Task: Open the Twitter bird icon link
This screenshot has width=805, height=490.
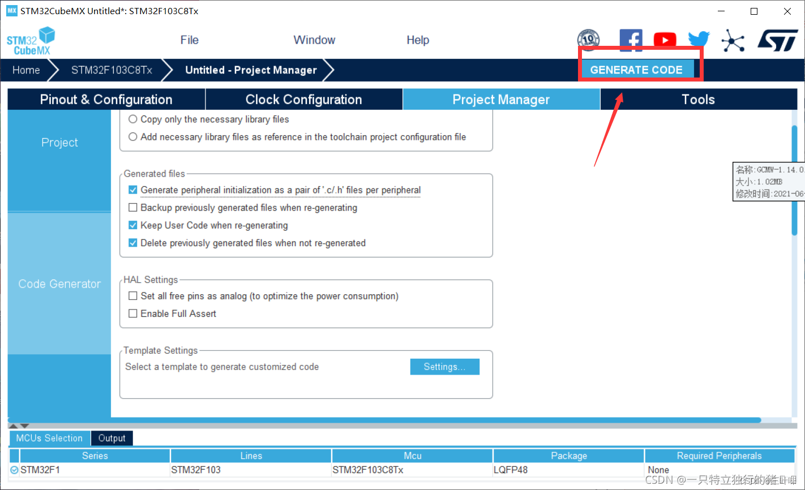Action: pos(699,39)
